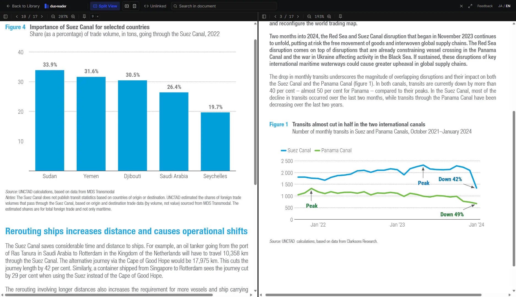Click the 'Figure 1' heading label
This screenshot has height=297, width=516.
pos(279,124)
